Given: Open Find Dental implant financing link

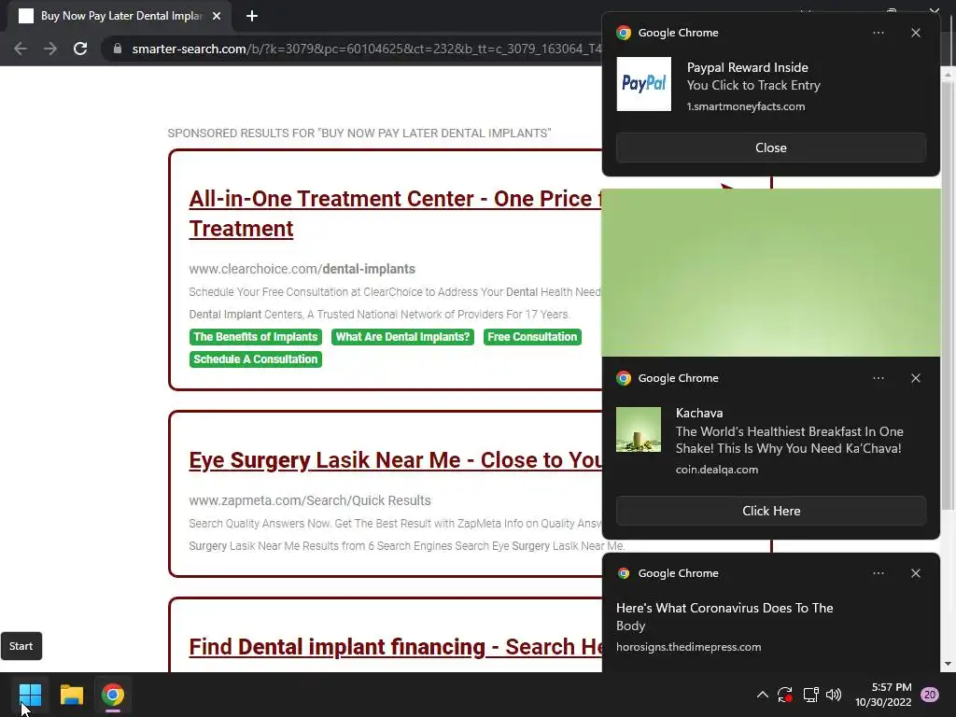Looking at the screenshot, I should pyautogui.click(x=395, y=647).
